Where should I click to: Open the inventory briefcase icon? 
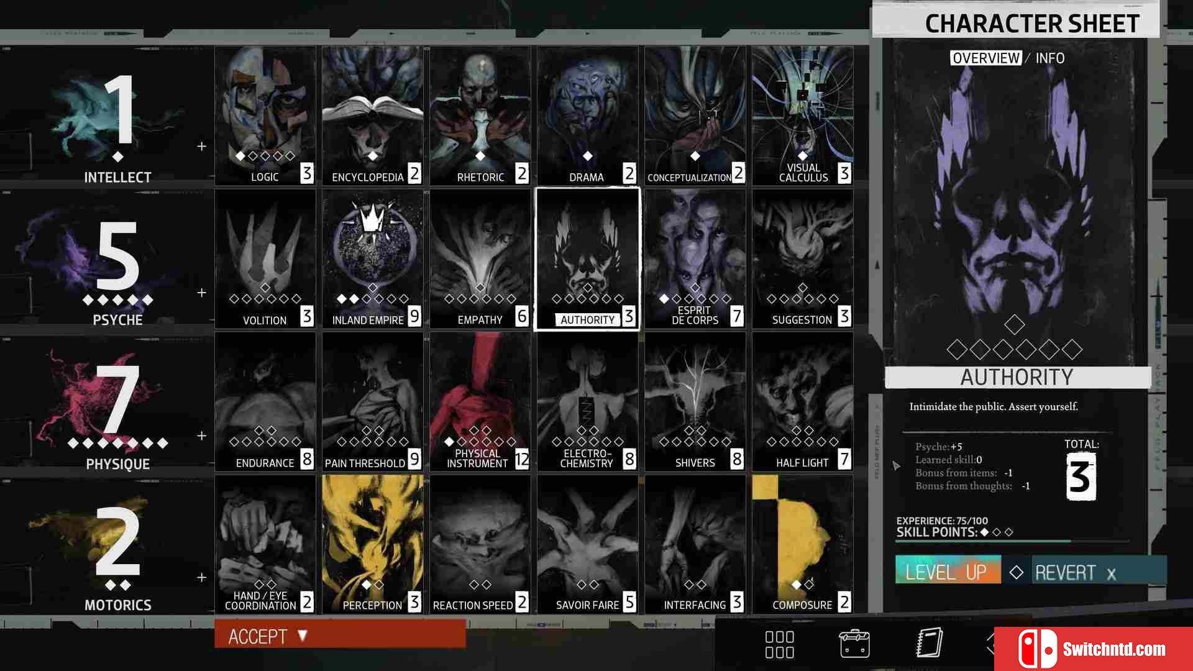(x=854, y=644)
